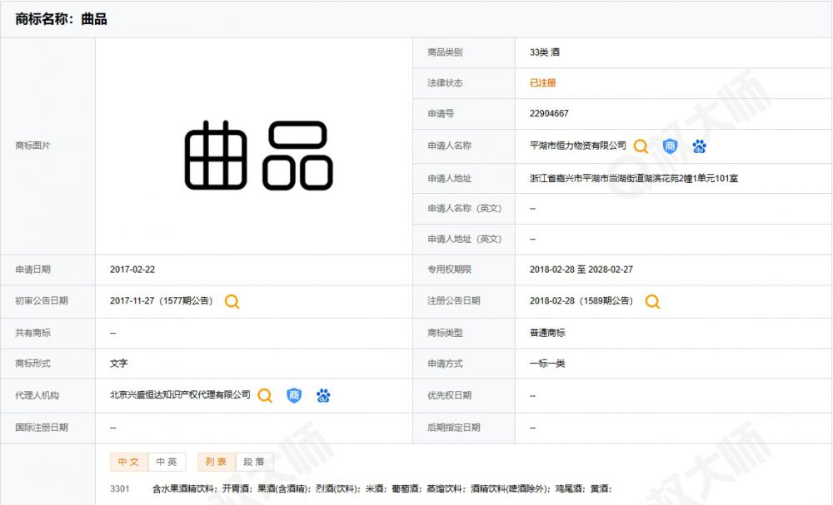Click the search icon beside 北京兴盛恒达知识产权代理有限公司
The height and width of the screenshot is (505, 833).
(x=265, y=395)
